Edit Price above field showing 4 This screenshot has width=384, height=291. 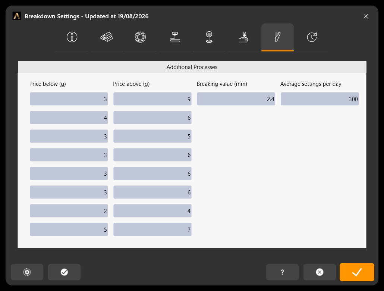click(152, 211)
